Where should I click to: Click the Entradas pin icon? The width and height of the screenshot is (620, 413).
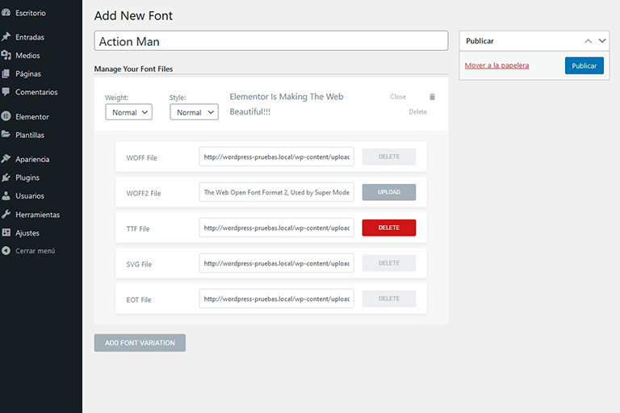coord(6,37)
